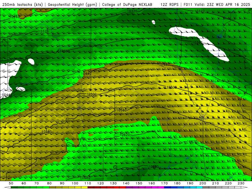Select the 220 kts scale label
This screenshot has width=252, height=189.
[x=228, y=183]
